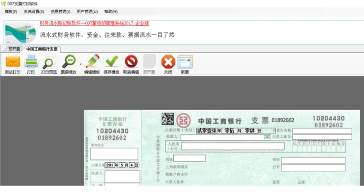This screenshot has width=364, height=193.
Task: Click the ICBC red logo on the cheque
Action: [x=183, y=120]
